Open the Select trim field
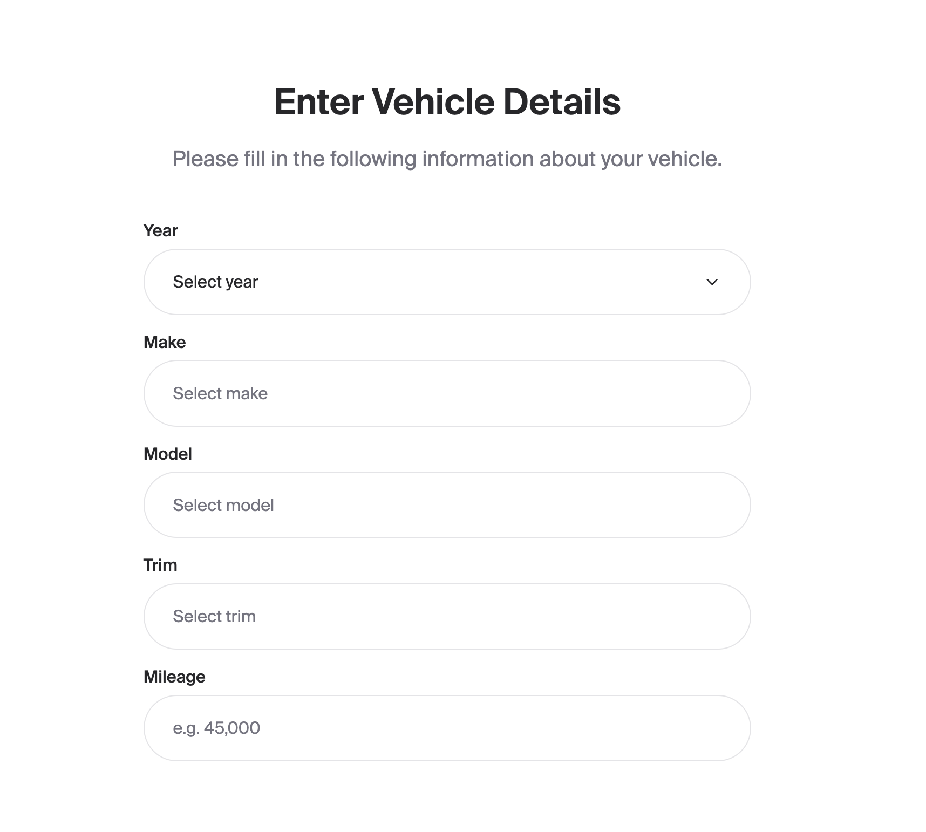Screen dimensions: 926x832 point(447,616)
